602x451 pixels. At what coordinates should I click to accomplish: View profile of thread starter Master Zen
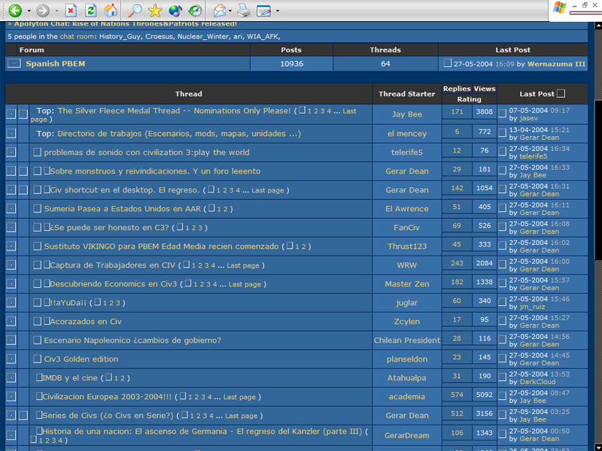pos(406,284)
